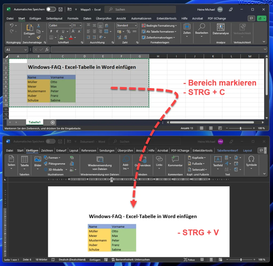Click the green Share button in Excel
Image resolution: width=273 pixels, height=266 pixels.
(262, 18)
